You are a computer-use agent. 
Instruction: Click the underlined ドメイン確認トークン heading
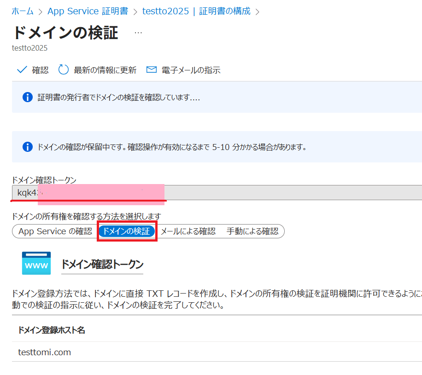click(x=102, y=264)
